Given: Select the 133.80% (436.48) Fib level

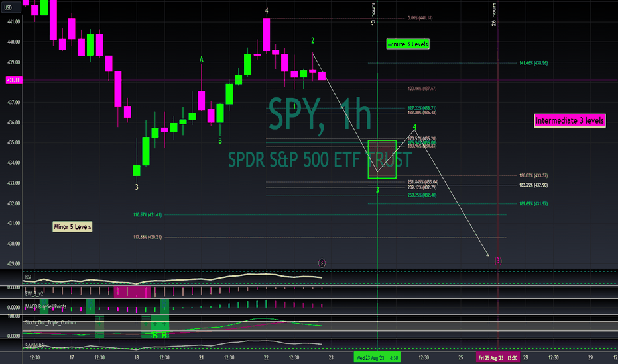Looking at the screenshot, I should [x=422, y=113].
